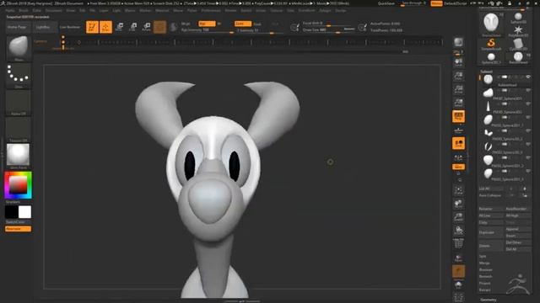Image resolution: width=540 pixels, height=303 pixels.
Task: Expand the Boolean section
Action: click(x=486, y=269)
